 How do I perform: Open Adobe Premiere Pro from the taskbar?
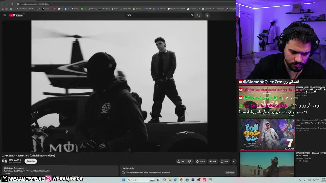coord(193,180)
